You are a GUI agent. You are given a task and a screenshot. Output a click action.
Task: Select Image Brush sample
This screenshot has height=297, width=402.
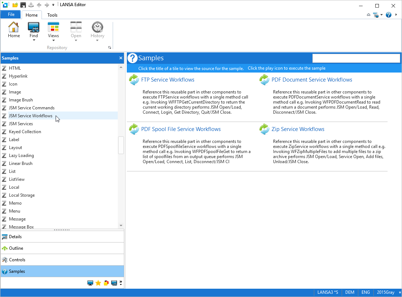tap(21, 100)
